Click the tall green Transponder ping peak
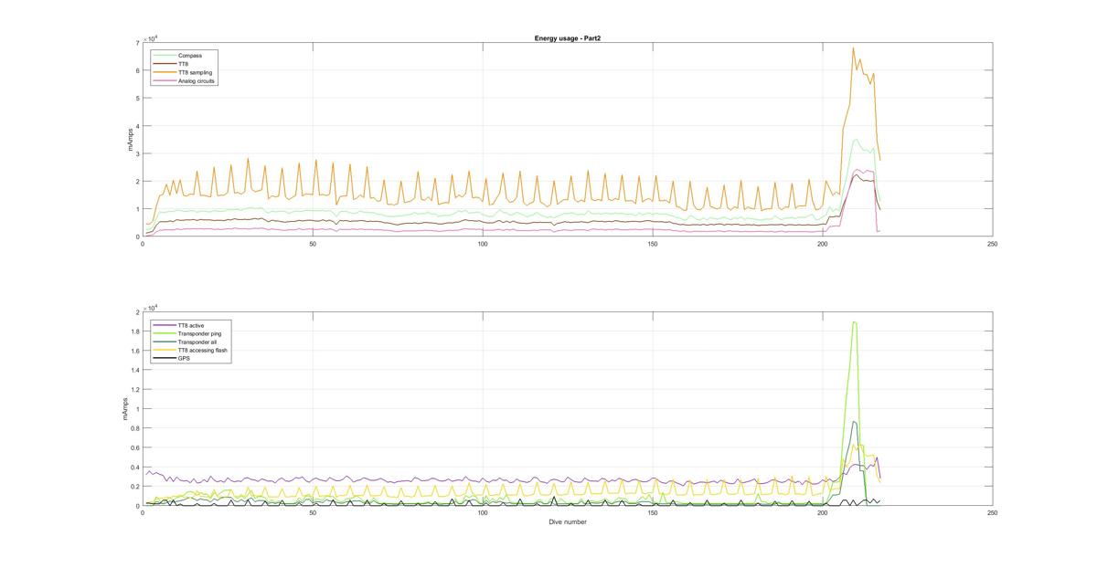 point(854,322)
